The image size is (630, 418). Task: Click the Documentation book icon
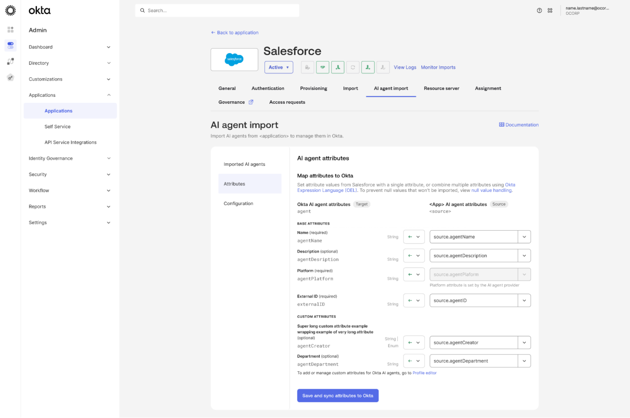pyautogui.click(x=502, y=125)
